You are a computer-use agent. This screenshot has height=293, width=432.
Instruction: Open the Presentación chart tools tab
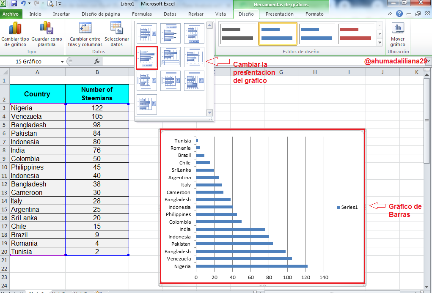(279, 14)
